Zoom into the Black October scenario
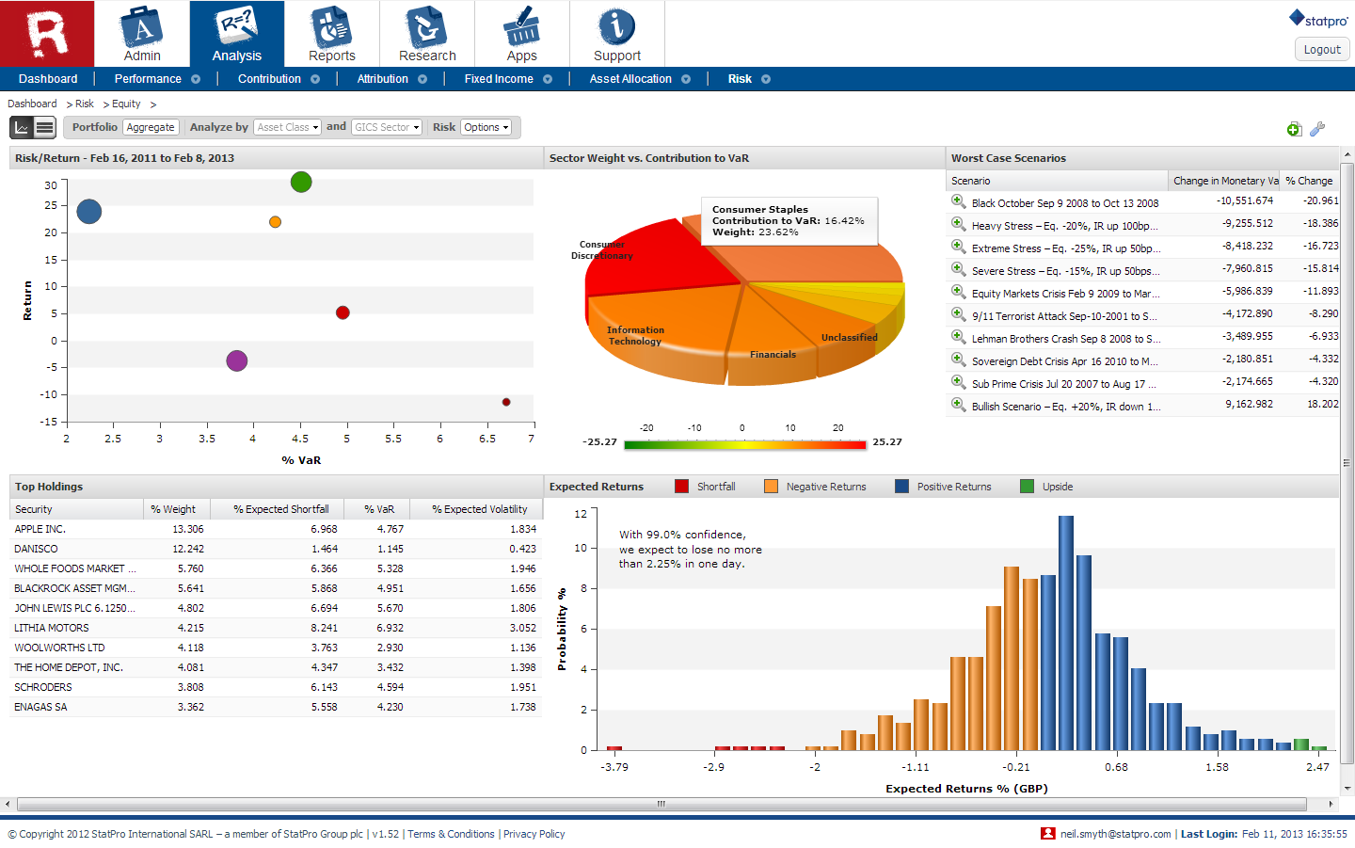 [x=958, y=201]
